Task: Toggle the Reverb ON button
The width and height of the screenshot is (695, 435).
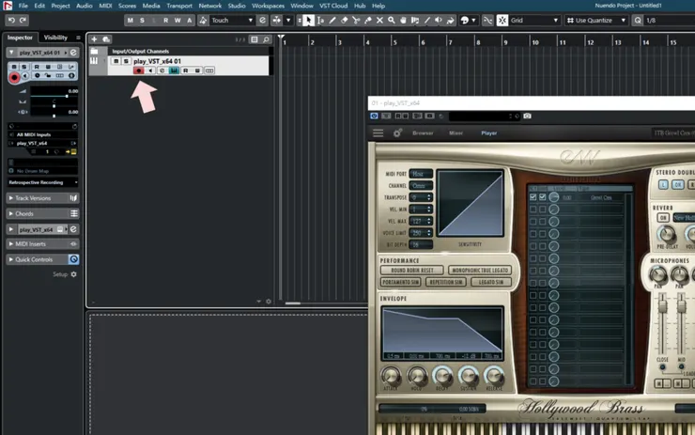Action: point(663,218)
